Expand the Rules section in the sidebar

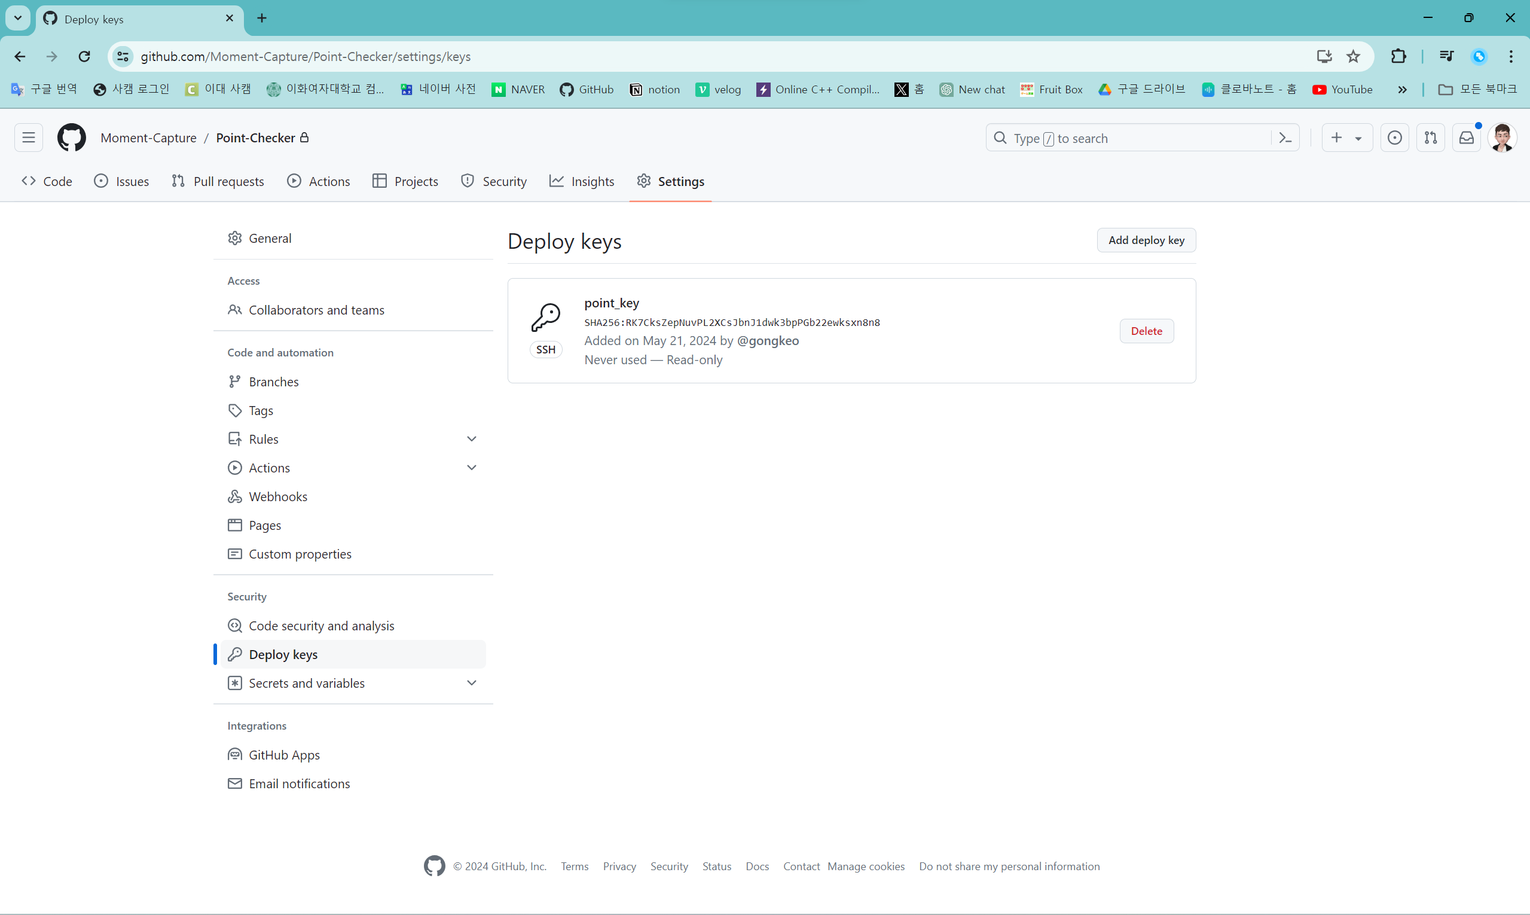pos(472,439)
